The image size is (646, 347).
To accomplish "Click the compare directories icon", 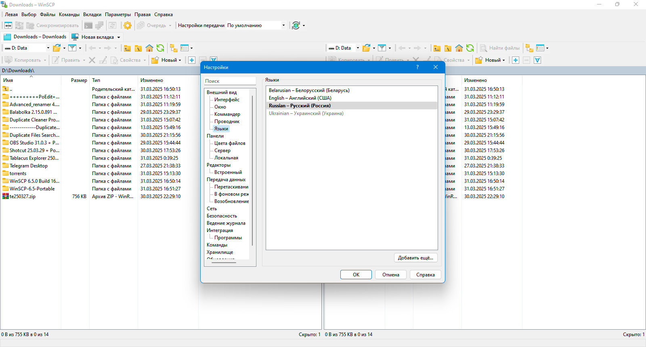I will (8, 25).
